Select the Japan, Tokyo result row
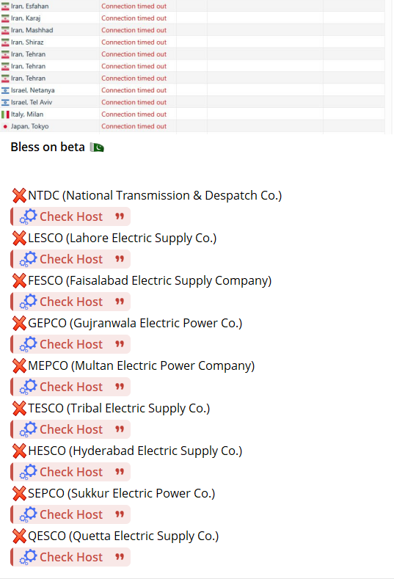 pos(192,126)
